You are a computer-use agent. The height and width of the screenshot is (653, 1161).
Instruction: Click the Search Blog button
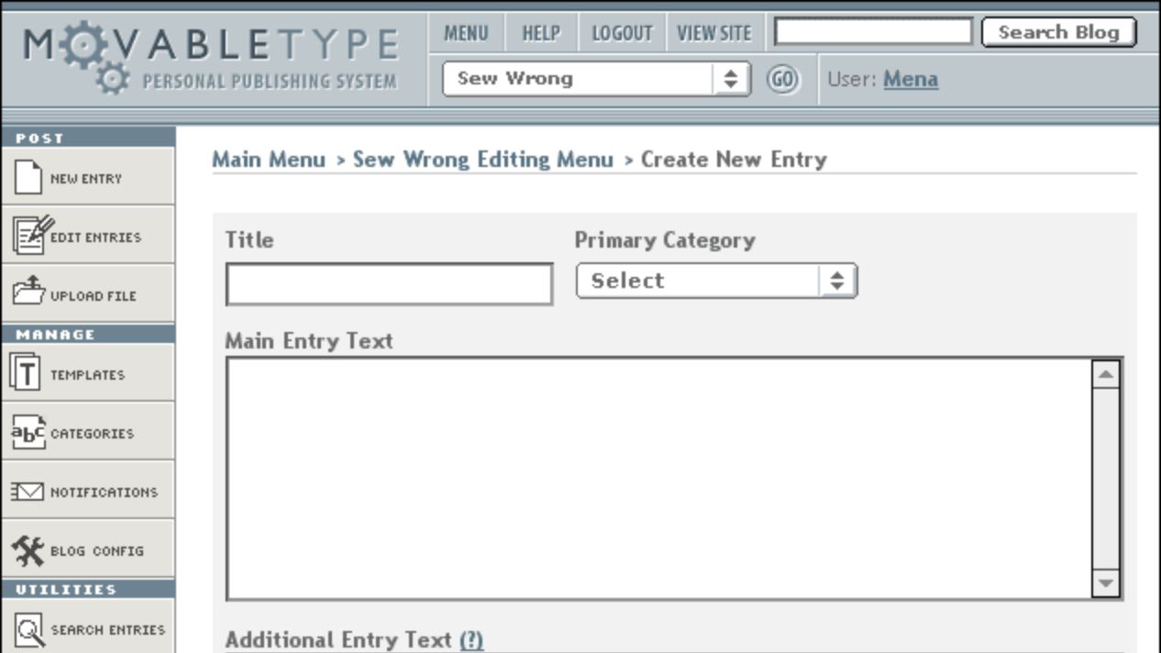coord(1058,32)
